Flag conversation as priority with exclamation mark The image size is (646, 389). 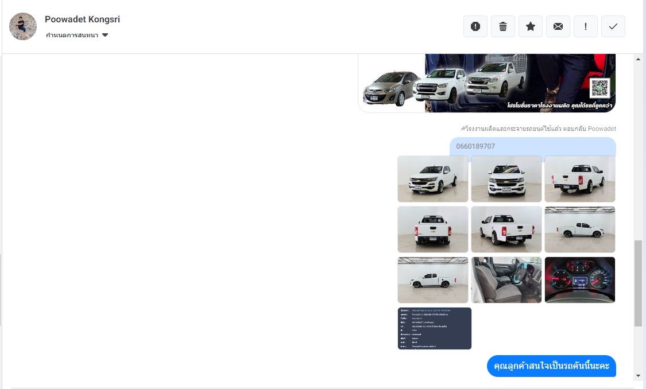tap(586, 26)
